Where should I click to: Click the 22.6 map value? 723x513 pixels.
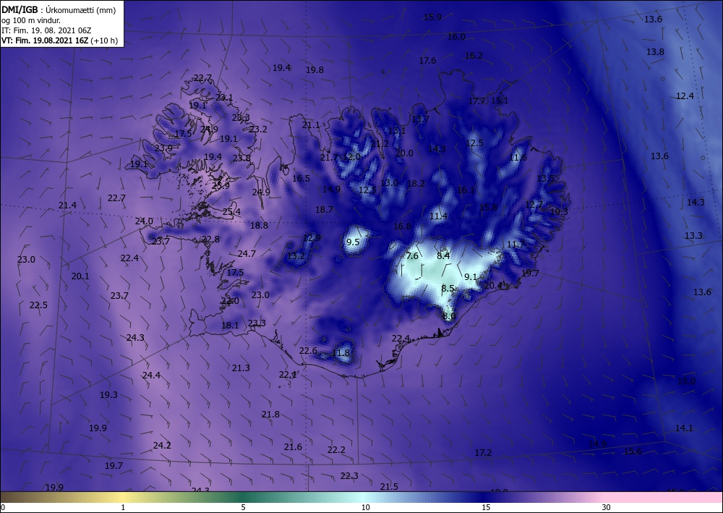[x=308, y=351]
